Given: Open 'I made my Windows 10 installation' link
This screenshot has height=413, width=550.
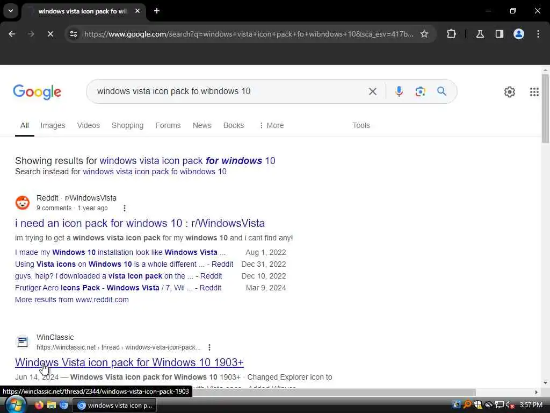Looking at the screenshot, I should tap(120, 253).
